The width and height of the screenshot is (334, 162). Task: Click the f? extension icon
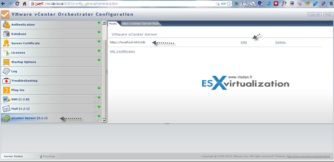click(284, 4)
